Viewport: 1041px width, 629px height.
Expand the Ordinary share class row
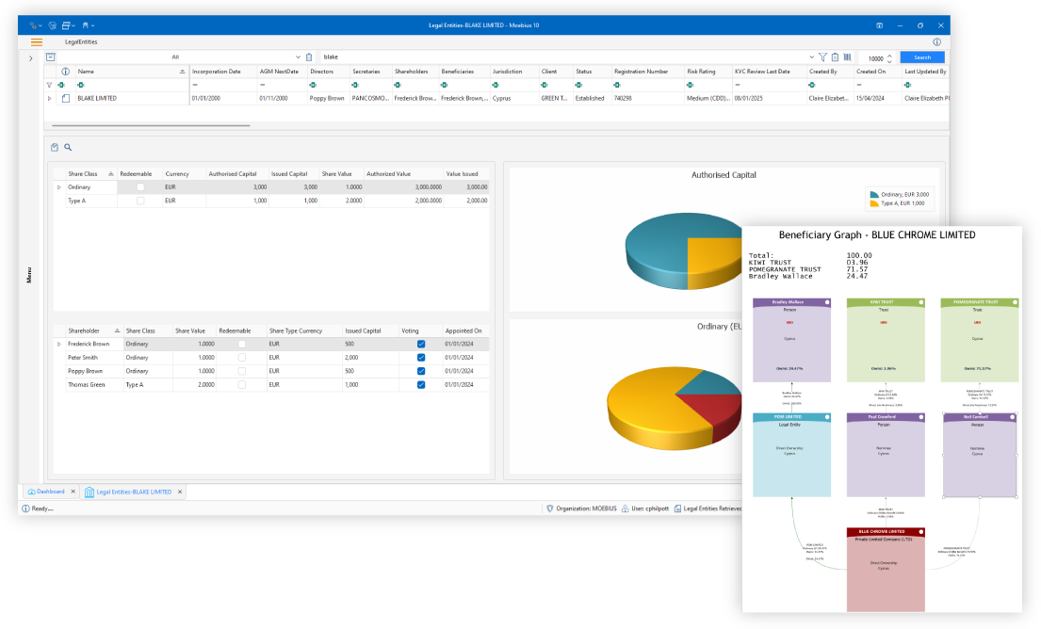(x=59, y=187)
